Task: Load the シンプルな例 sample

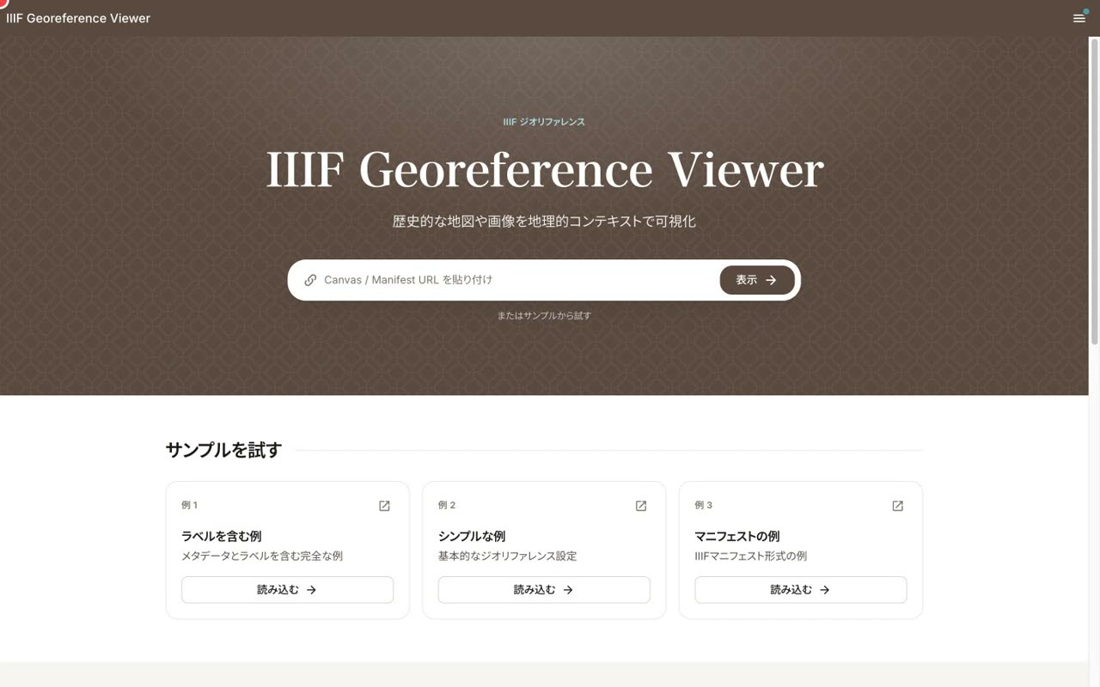Action: pyautogui.click(x=544, y=590)
